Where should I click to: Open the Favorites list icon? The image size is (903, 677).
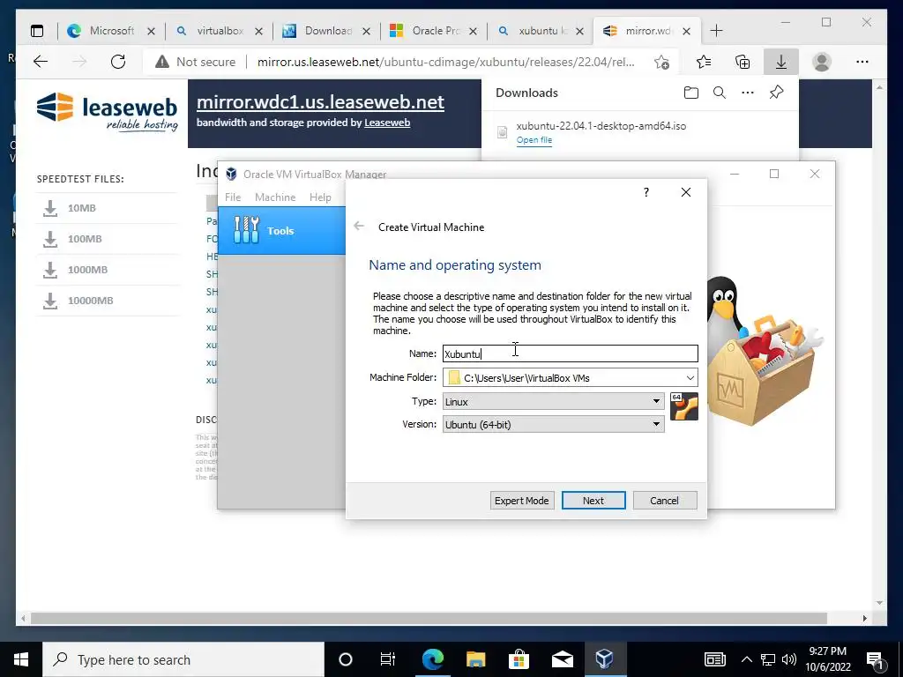click(703, 62)
